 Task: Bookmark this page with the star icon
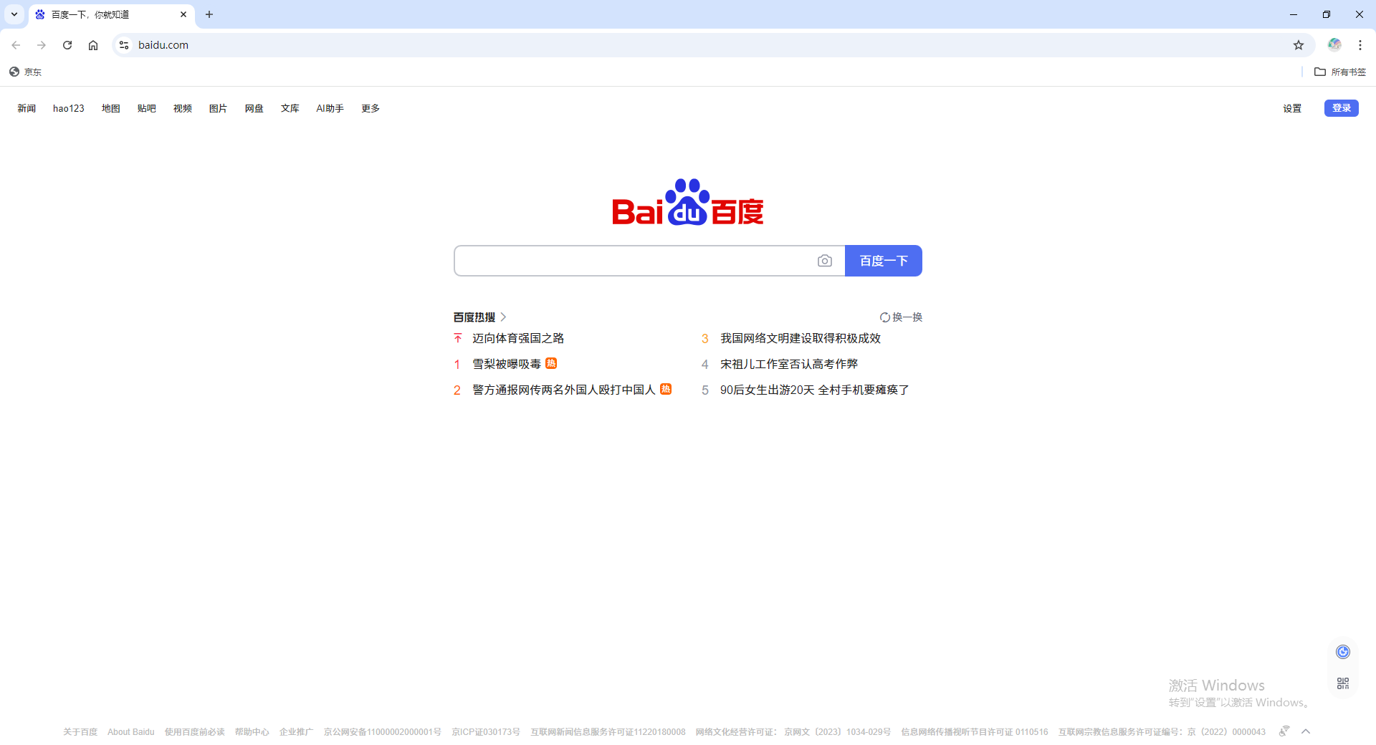1299,45
